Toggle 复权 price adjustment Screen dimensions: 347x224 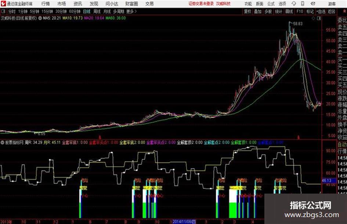click(247, 11)
